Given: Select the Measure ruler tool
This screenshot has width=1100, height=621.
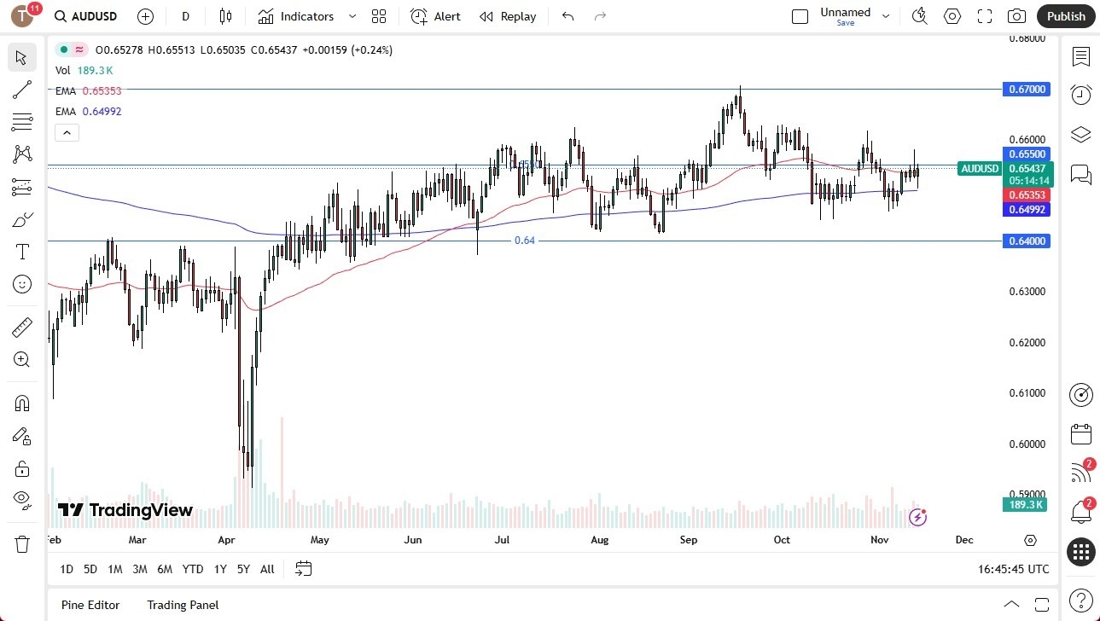Looking at the screenshot, I should [21, 327].
